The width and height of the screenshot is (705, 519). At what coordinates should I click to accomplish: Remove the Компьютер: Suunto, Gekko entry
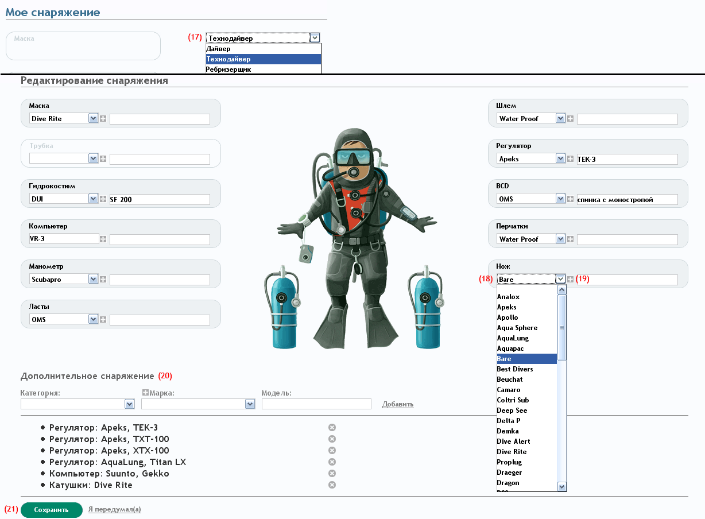coord(332,474)
